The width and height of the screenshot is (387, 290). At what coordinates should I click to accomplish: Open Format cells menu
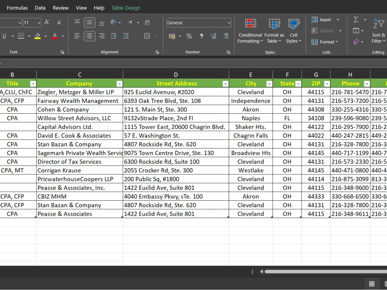tap(325, 42)
